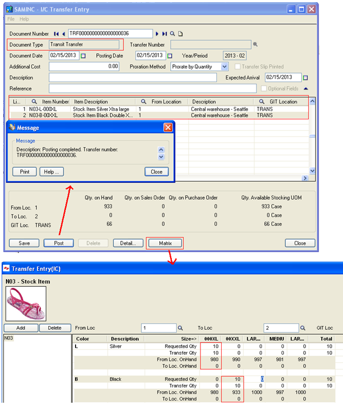Click the Reference input field

(153, 89)
